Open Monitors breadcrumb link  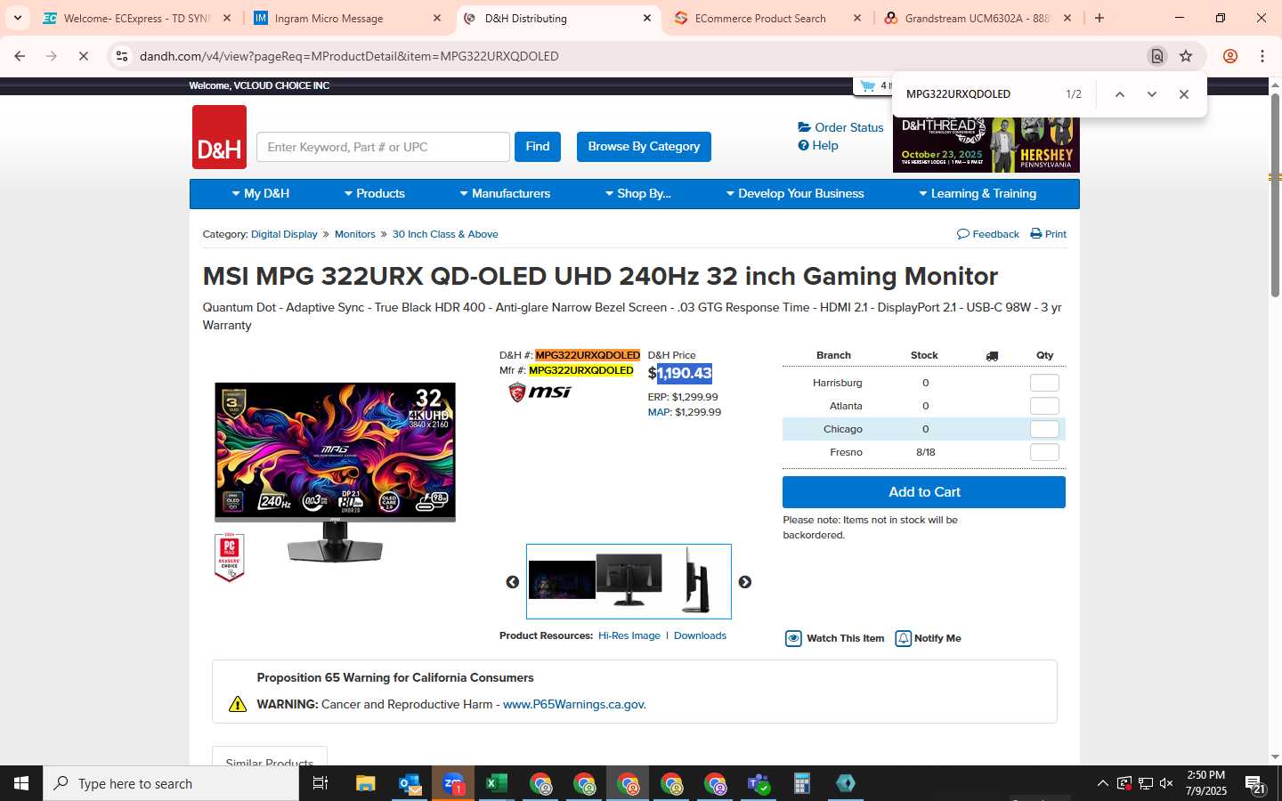pyautogui.click(x=354, y=234)
